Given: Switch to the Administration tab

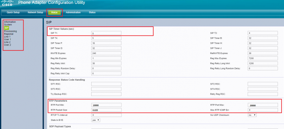Looking at the screenshot, I should click(x=73, y=12).
